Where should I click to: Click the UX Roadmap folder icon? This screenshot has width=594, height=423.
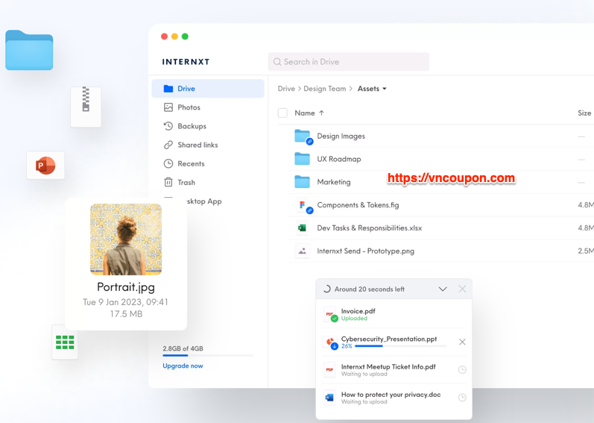tap(303, 159)
